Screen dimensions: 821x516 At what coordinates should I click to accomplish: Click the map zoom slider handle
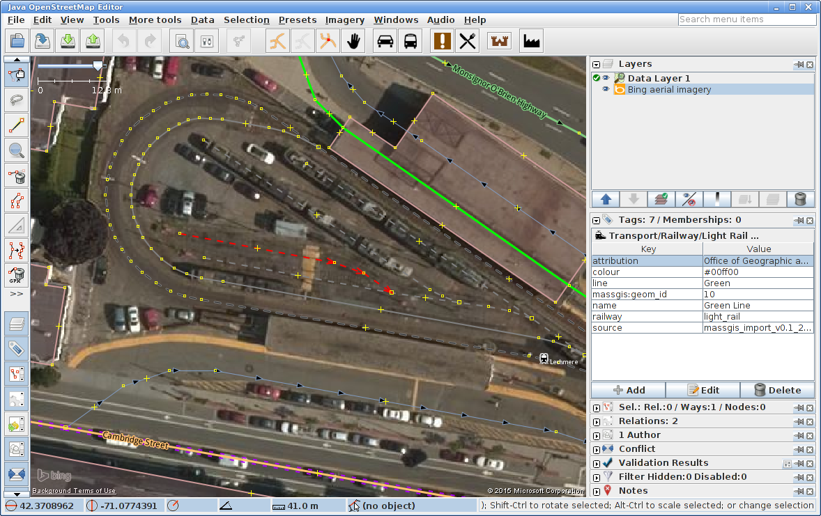98,65
